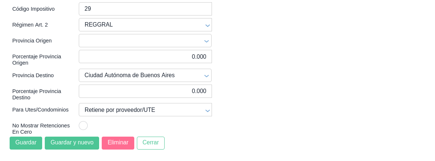Image resolution: width=435 pixels, height=161 pixels.
Task: Click the 'Código Impositivo' label text
Action: tap(33, 9)
